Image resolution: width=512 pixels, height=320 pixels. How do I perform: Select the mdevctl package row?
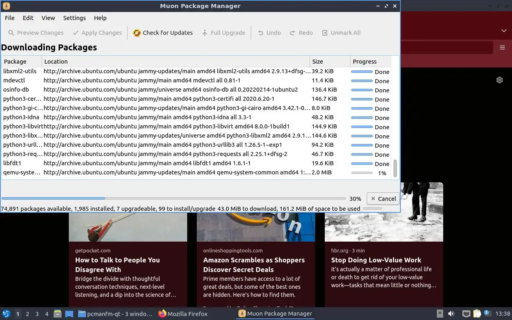pyautogui.click(x=196, y=80)
